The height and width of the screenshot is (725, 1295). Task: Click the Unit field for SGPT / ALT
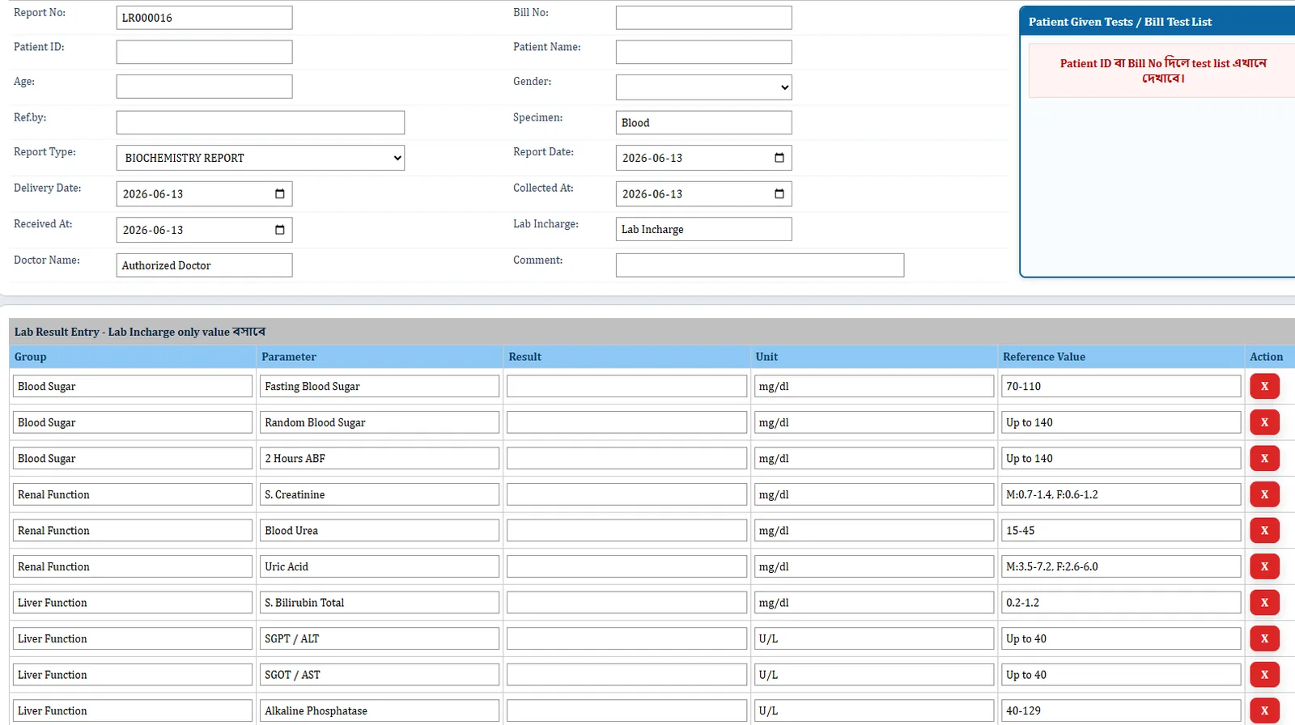tap(873, 638)
